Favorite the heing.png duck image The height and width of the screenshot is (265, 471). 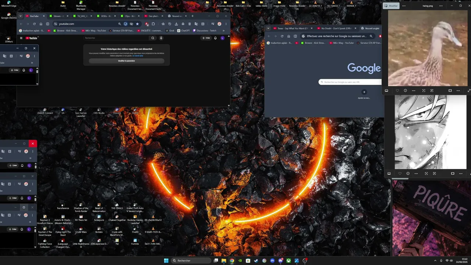click(x=397, y=91)
